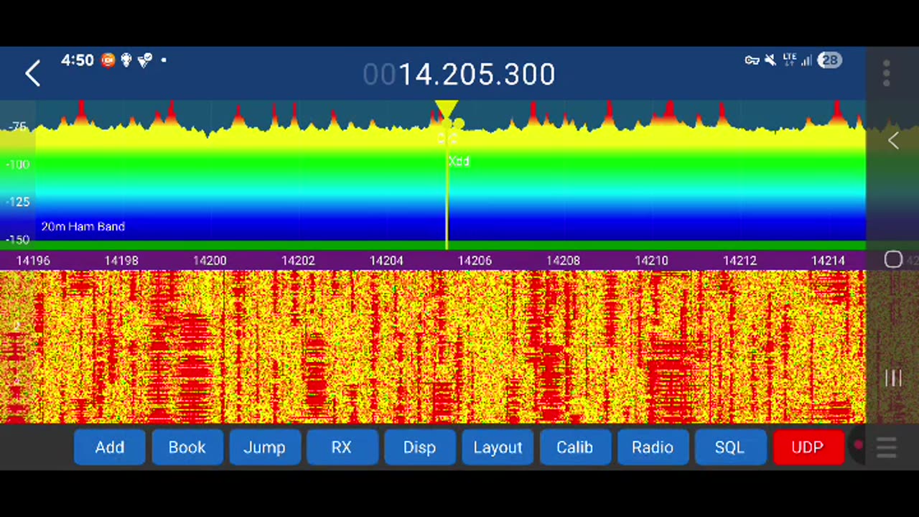This screenshot has height=517, width=919.
Task: Tap the Layout button
Action: pos(498,447)
